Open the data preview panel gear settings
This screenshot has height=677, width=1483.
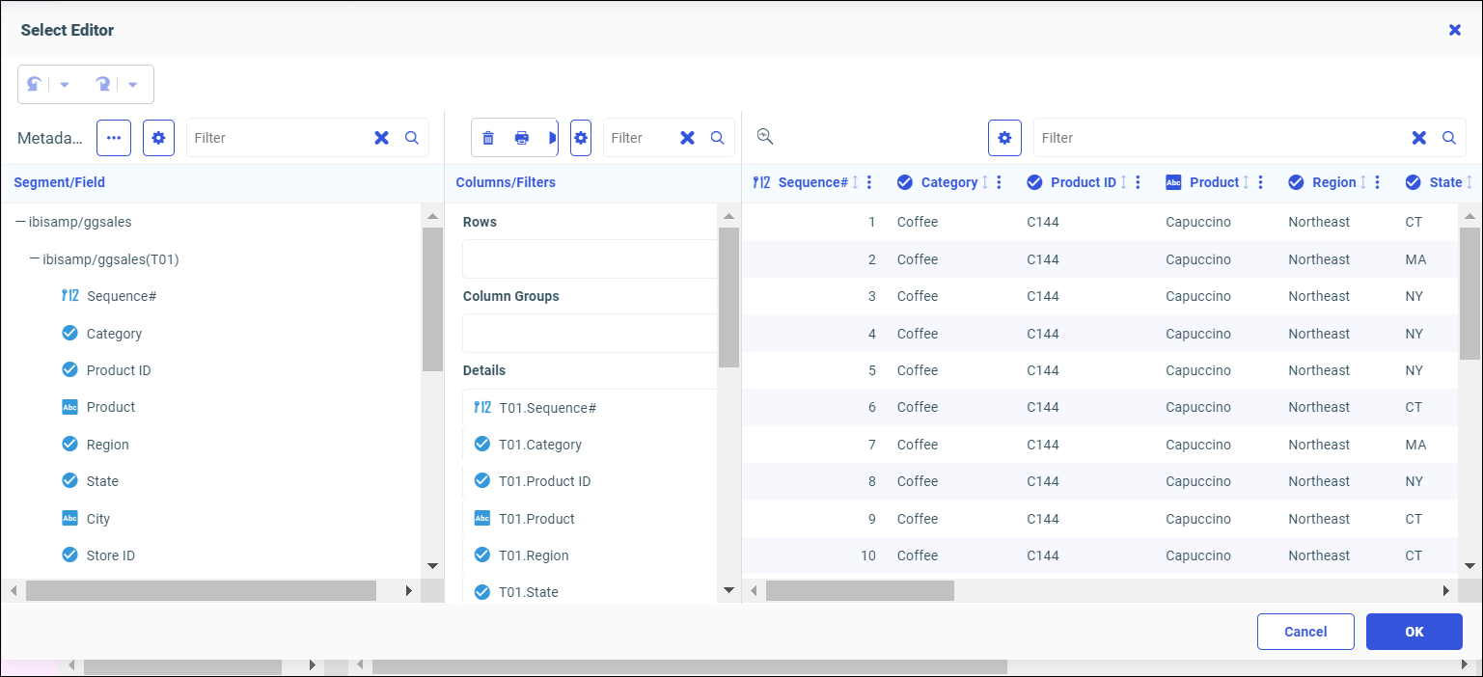tap(1003, 138)
